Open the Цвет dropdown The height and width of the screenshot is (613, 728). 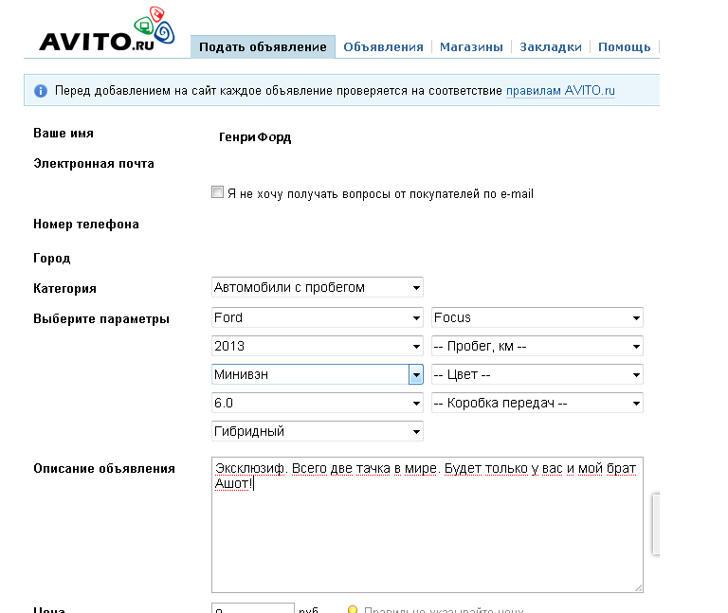pos(537,374)
